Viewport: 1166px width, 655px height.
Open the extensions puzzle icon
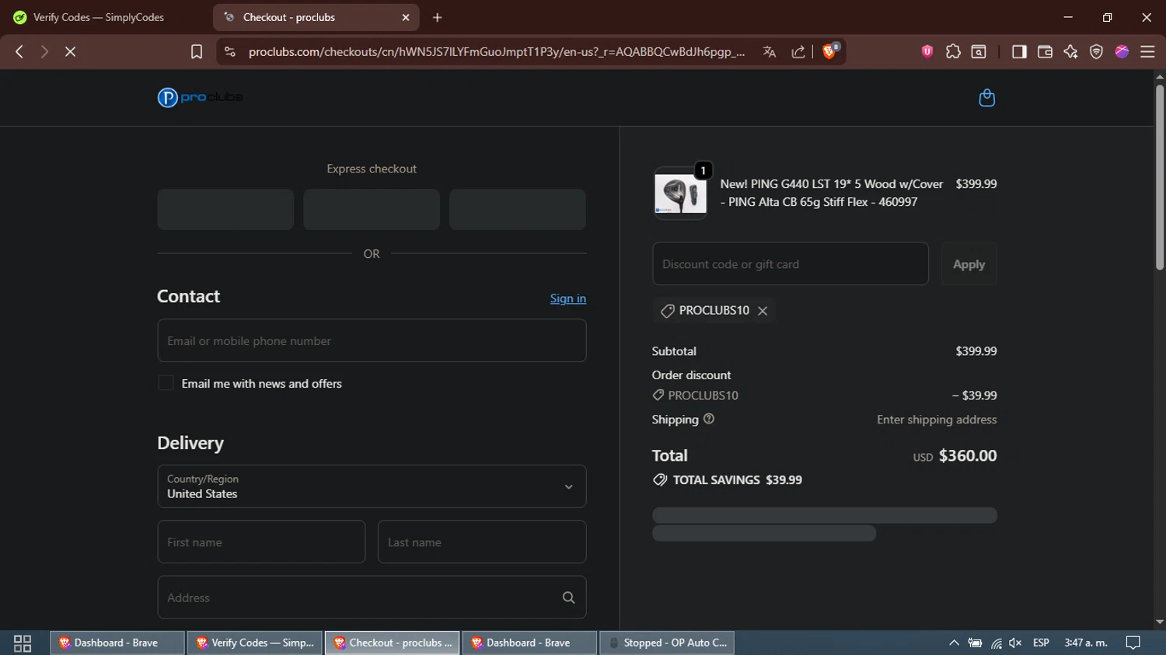point(953,51)
